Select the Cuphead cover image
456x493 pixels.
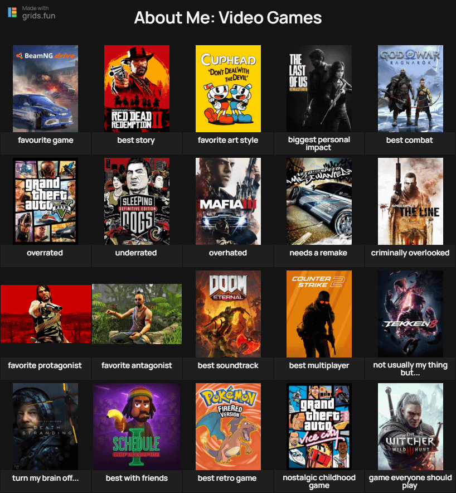click(228, 89)
